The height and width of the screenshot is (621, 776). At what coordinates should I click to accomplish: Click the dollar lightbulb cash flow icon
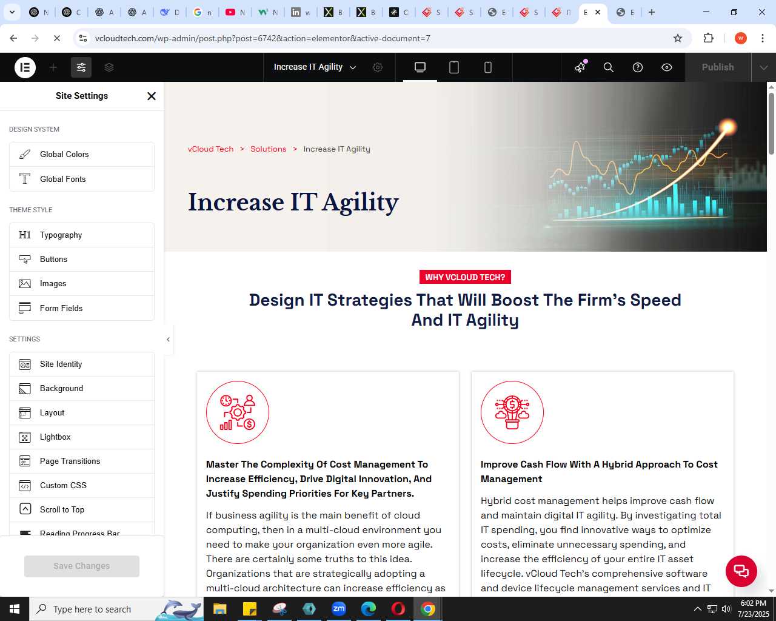coord(512,412)
